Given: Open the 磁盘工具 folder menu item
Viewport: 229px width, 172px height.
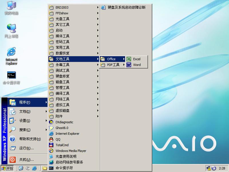Looking at the screenshot, I should pyautogui.click(x=74, y=82).
